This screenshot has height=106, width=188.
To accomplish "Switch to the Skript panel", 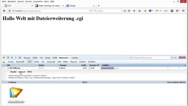I will coord(48,58).
